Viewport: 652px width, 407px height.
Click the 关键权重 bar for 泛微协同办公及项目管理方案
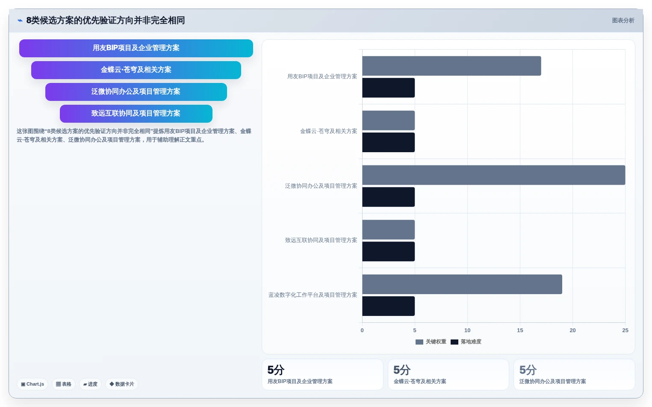(494, 175)
